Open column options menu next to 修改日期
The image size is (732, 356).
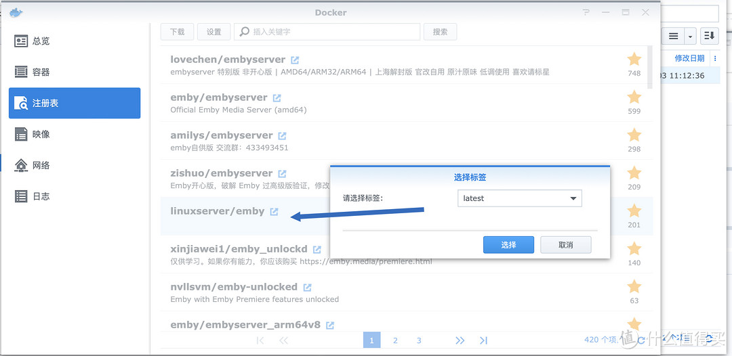coord(715,58)
